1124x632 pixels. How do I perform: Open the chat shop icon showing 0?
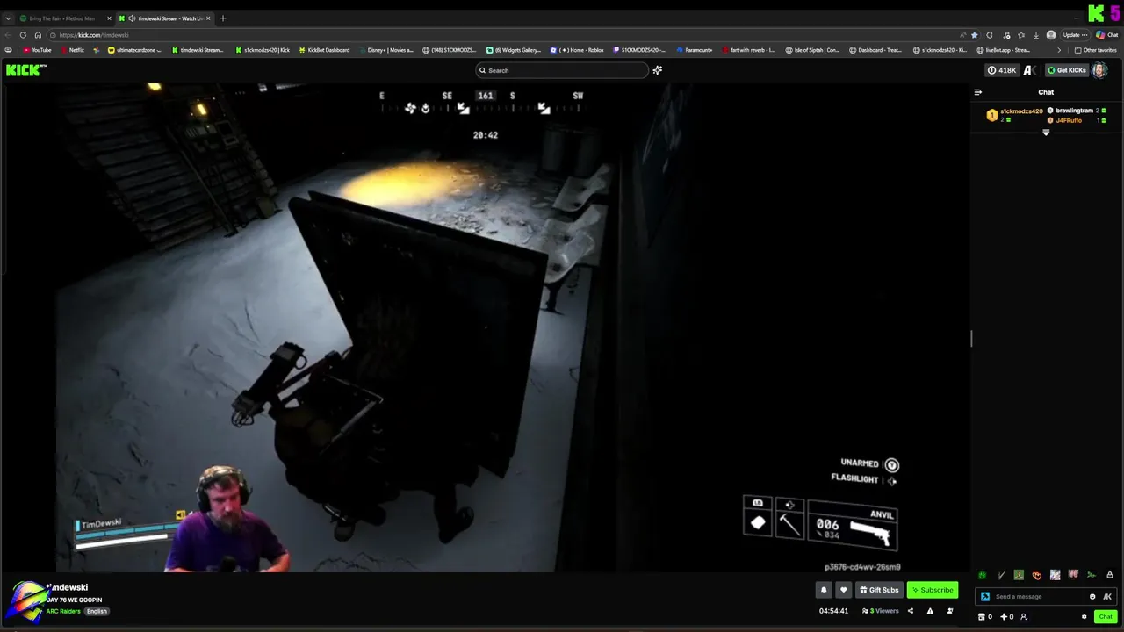point(985,616)
